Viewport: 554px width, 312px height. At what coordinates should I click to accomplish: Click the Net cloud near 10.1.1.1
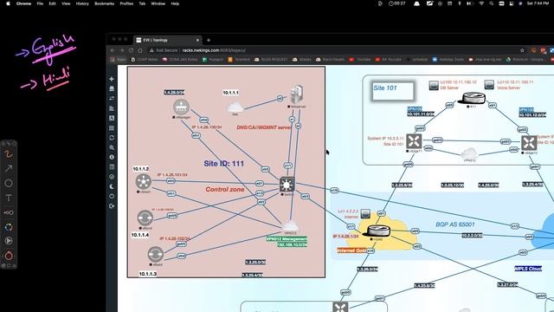tap(235, 107)
